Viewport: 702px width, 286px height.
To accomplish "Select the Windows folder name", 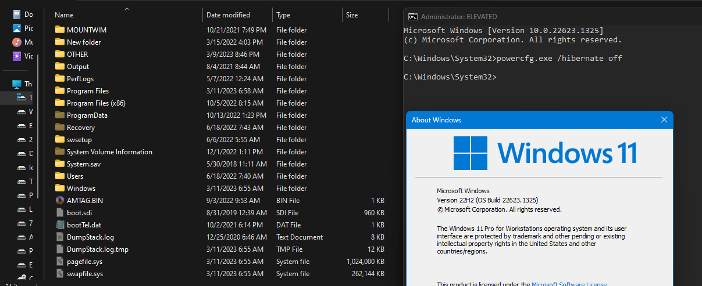I will tap(81, 188).
